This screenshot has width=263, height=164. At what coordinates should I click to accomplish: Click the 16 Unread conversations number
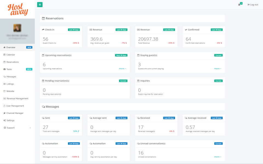click(x=141, y=153)
